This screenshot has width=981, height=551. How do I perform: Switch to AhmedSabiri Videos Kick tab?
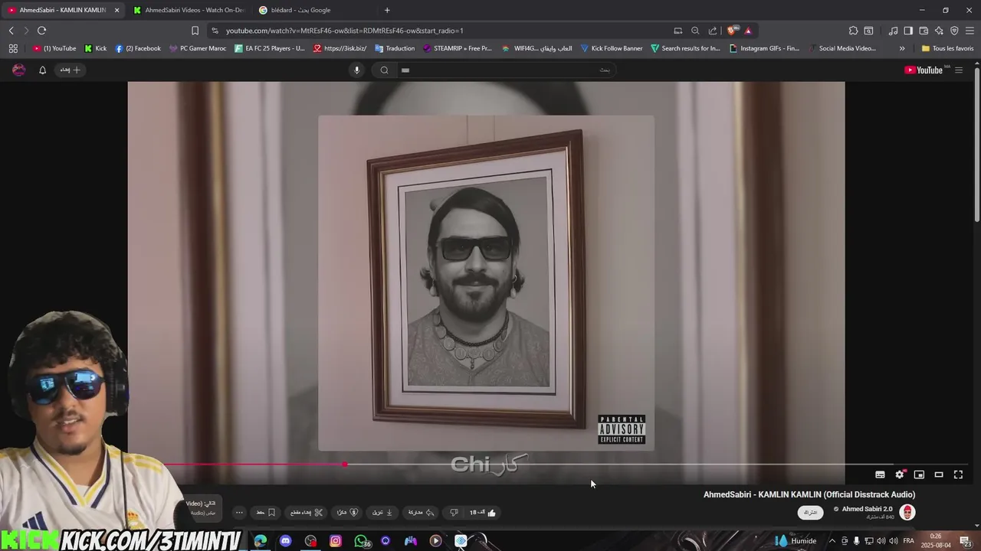[x=188, y=10]
